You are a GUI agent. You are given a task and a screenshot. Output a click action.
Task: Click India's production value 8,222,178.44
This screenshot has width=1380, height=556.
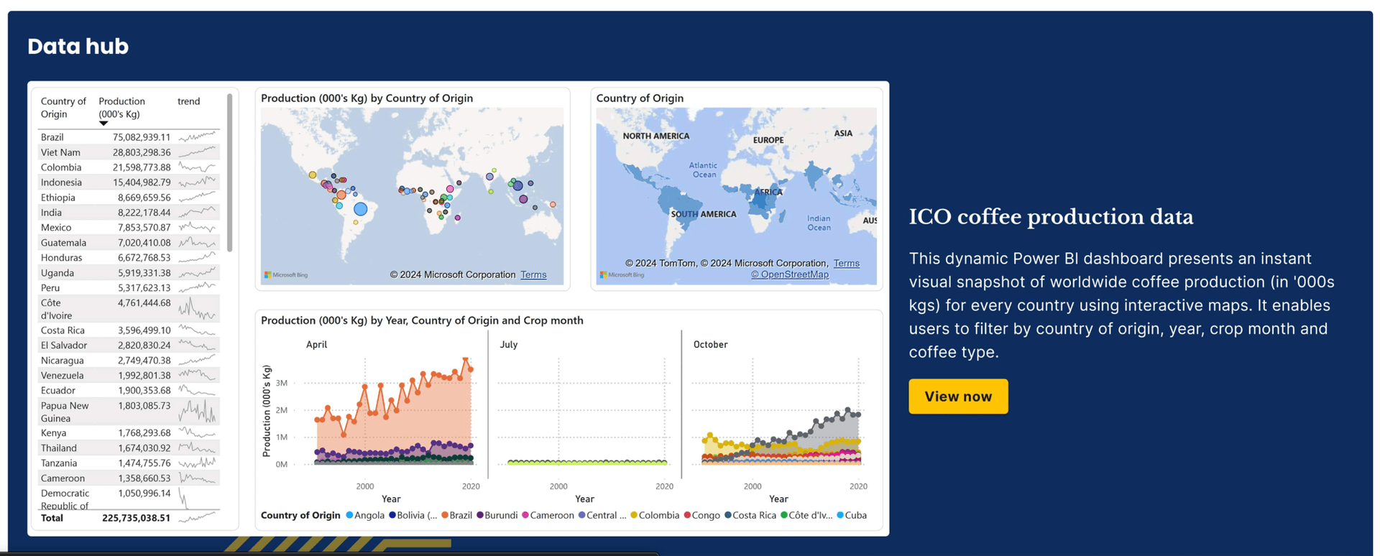(x=144, y=213)
